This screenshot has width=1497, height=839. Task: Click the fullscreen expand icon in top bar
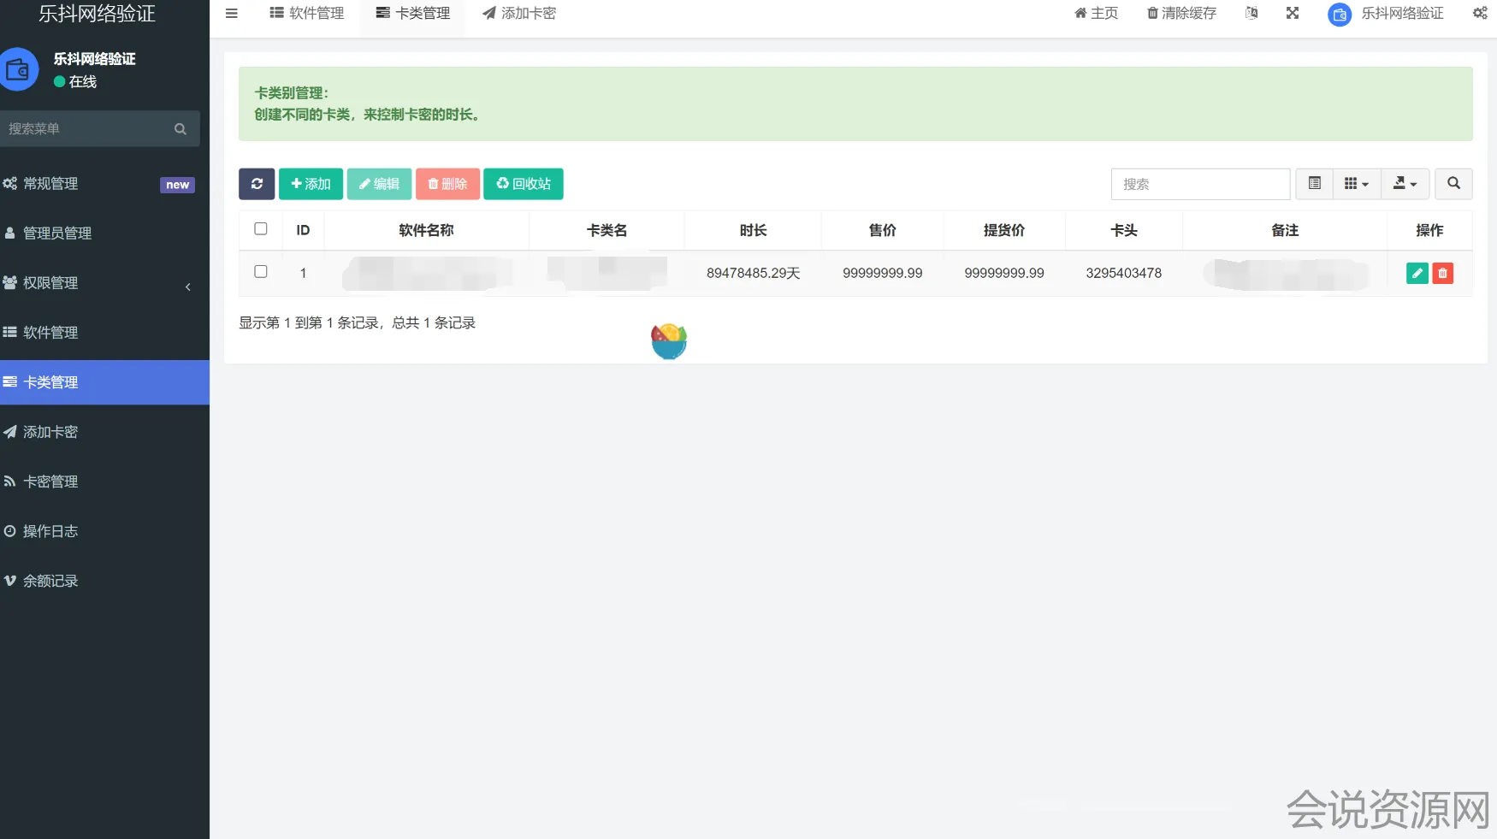pyautogui.click(x=1292, y=14)
